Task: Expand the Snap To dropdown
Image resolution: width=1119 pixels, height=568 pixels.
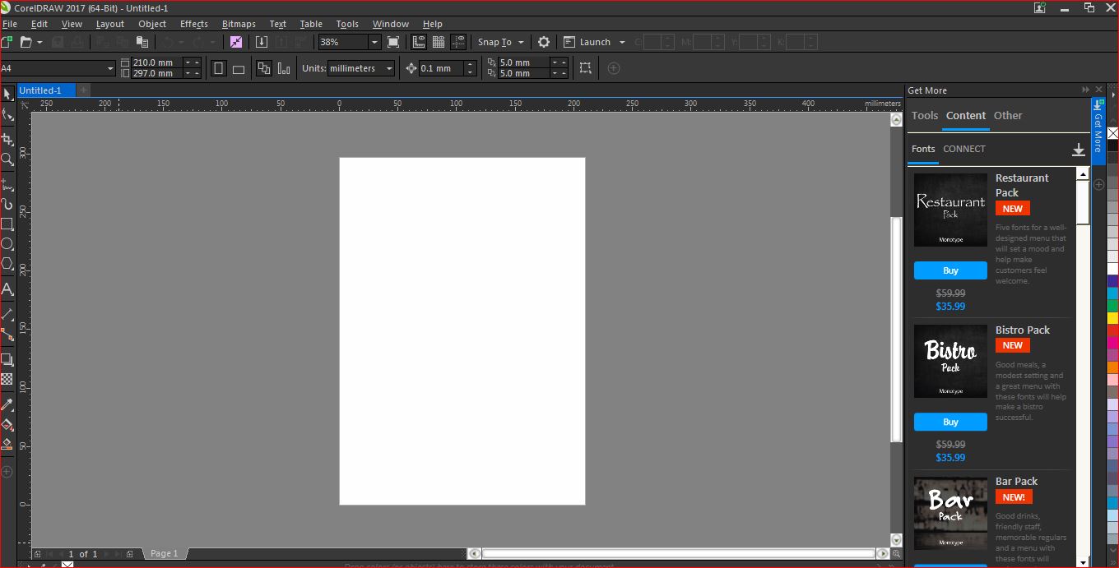Action: coord(521,42)
